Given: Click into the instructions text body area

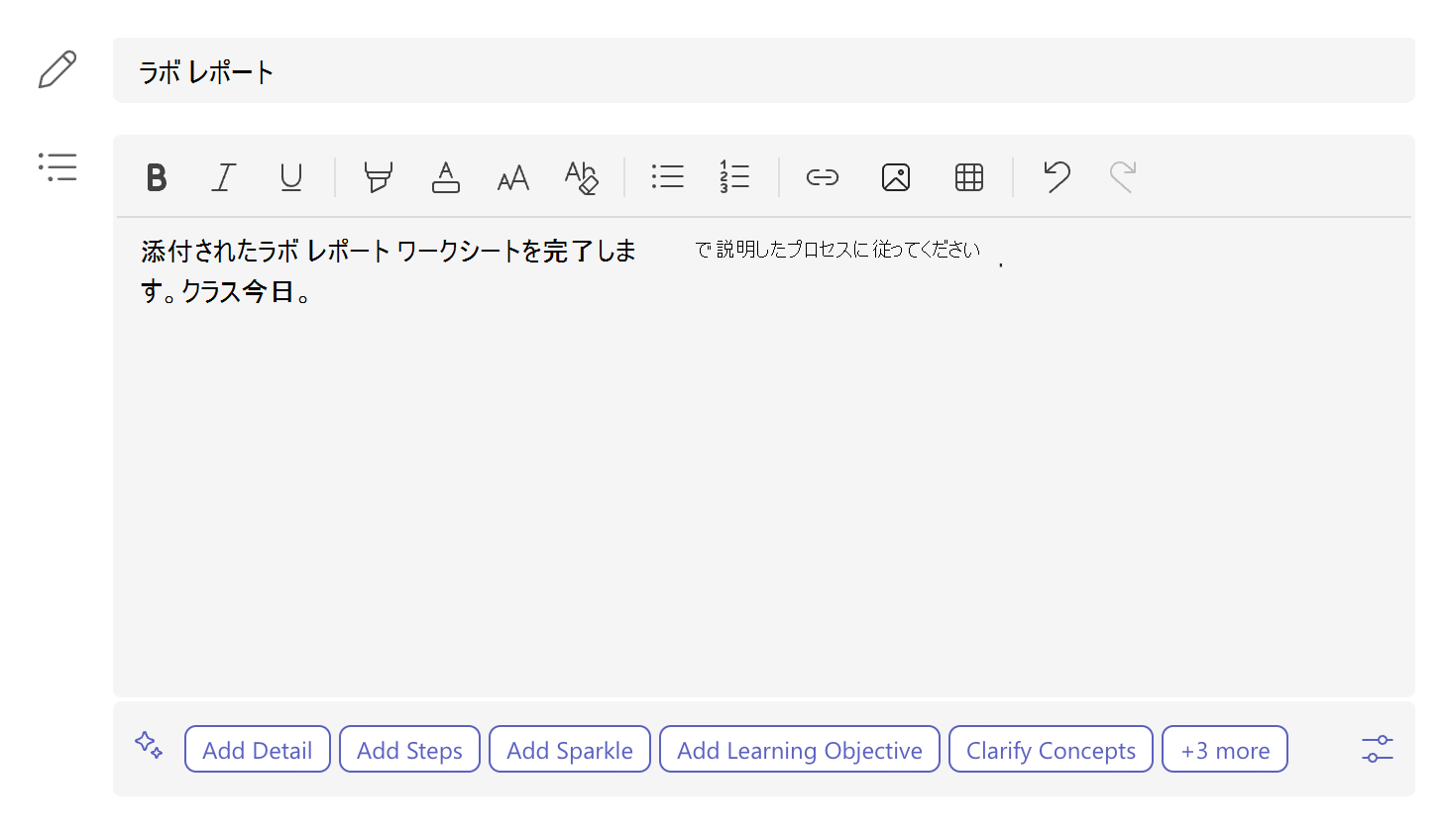Looking at the screenshot, I should point(764,456).
